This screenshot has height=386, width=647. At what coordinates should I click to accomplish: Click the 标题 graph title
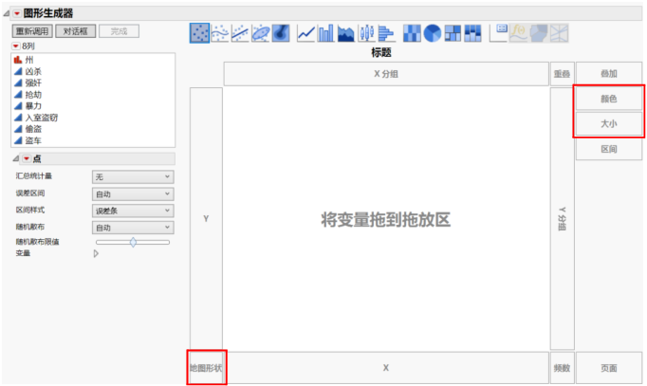(380, 53)
